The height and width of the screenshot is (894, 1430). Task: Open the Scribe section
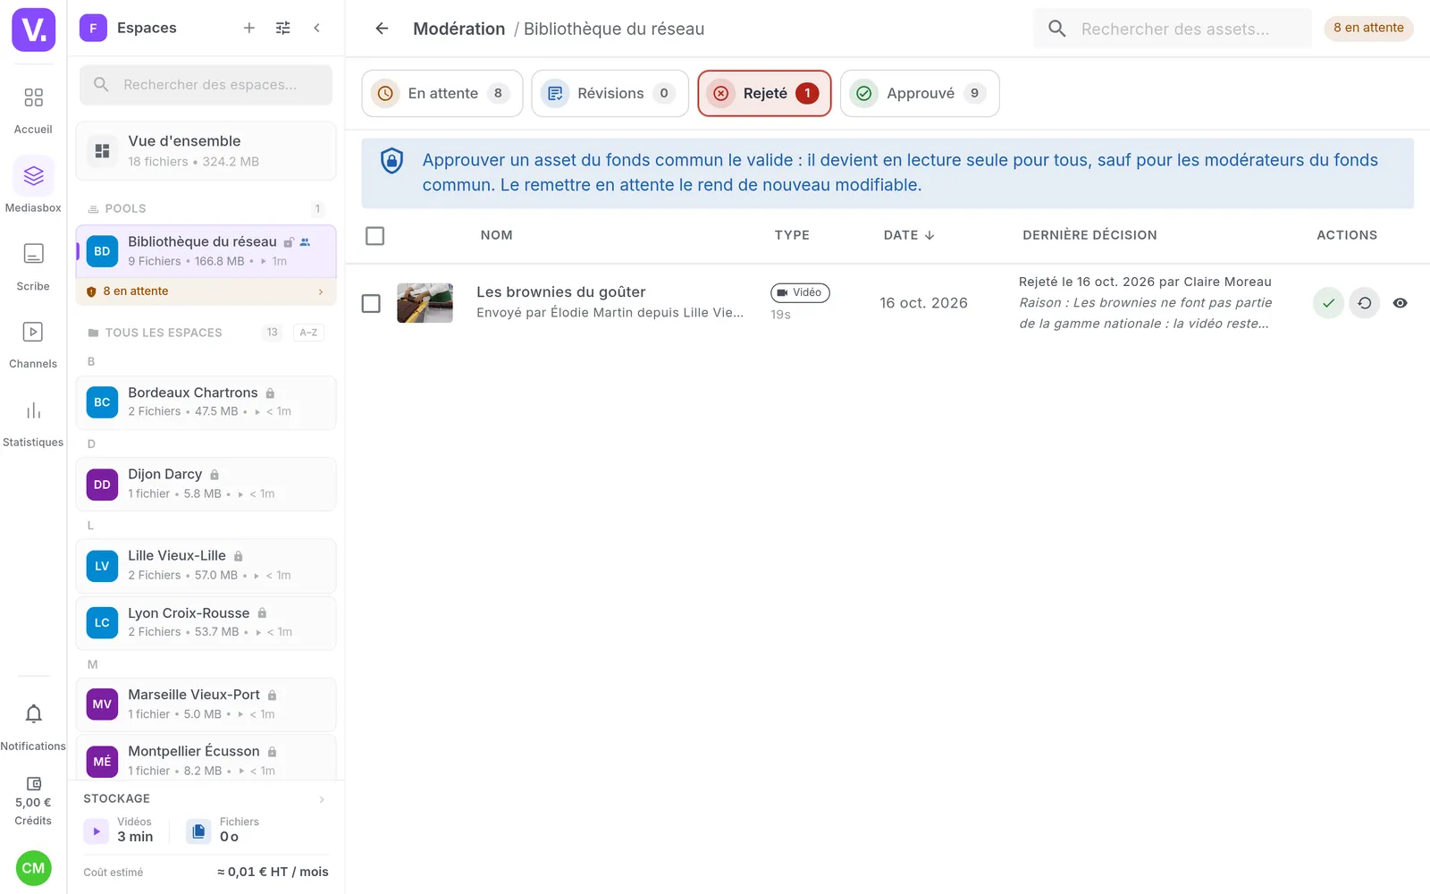33,266
